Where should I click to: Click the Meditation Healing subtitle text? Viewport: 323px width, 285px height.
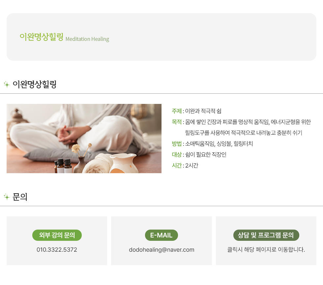[87, 39]
